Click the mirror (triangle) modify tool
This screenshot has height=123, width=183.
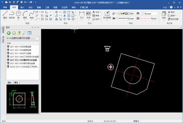tap(65, 16)
